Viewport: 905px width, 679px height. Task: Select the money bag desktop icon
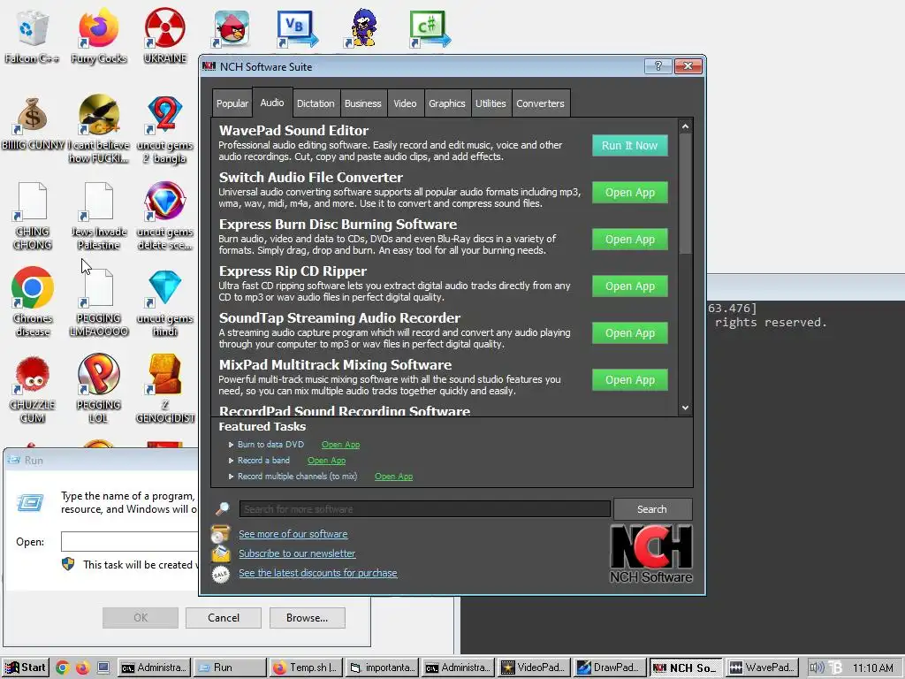[x=33, y=124]
